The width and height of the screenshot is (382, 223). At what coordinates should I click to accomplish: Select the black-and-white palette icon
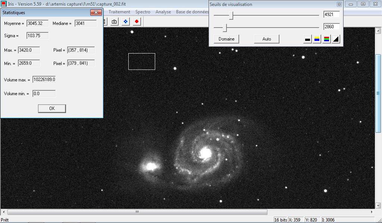pos(307,39)
